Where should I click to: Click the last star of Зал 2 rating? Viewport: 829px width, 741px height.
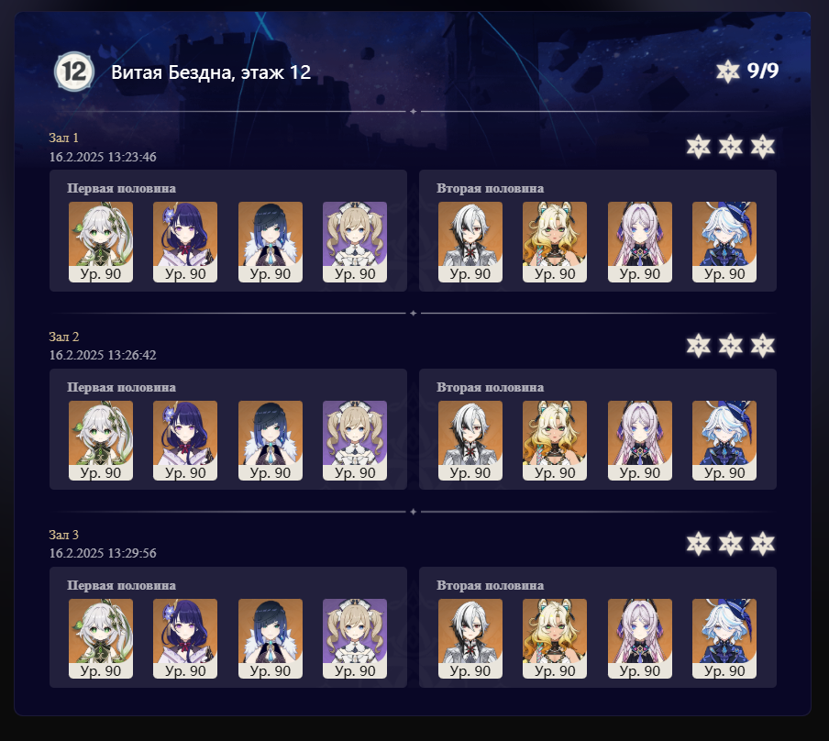click(x=762, y=346)
